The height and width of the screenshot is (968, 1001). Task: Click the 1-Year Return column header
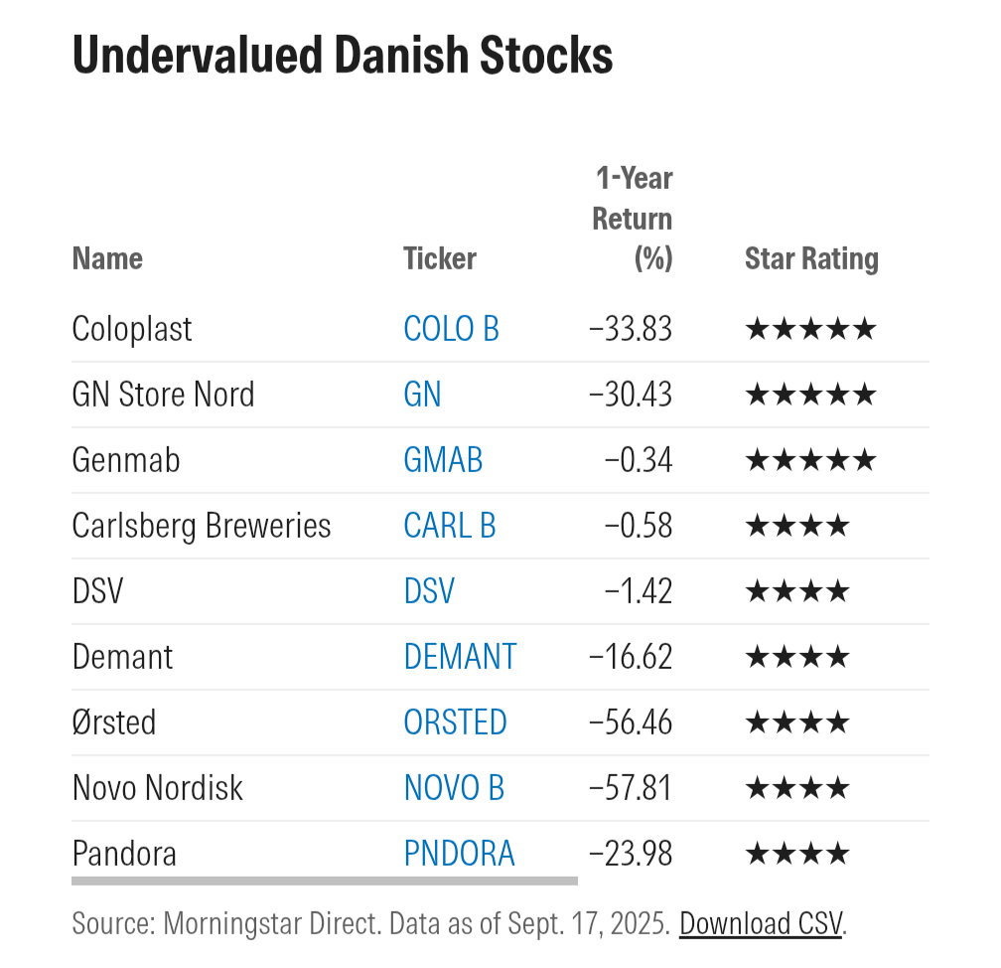click(633, 219)
